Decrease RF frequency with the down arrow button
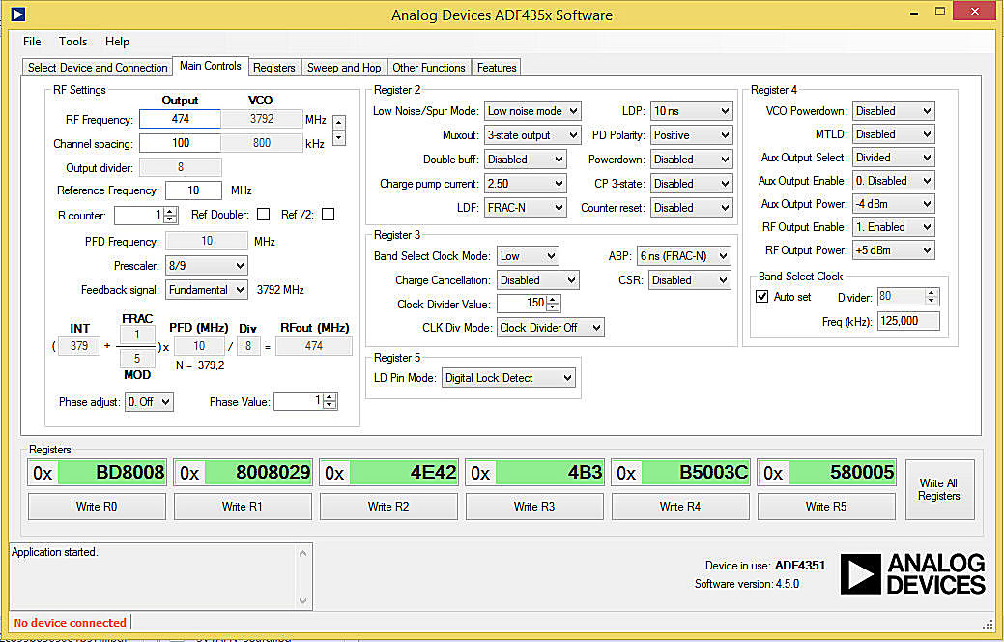 pyautogui.click(x=339, y=137)
